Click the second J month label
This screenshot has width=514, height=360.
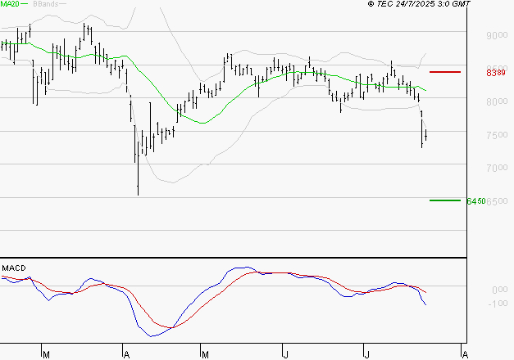(x=366, y=355)
